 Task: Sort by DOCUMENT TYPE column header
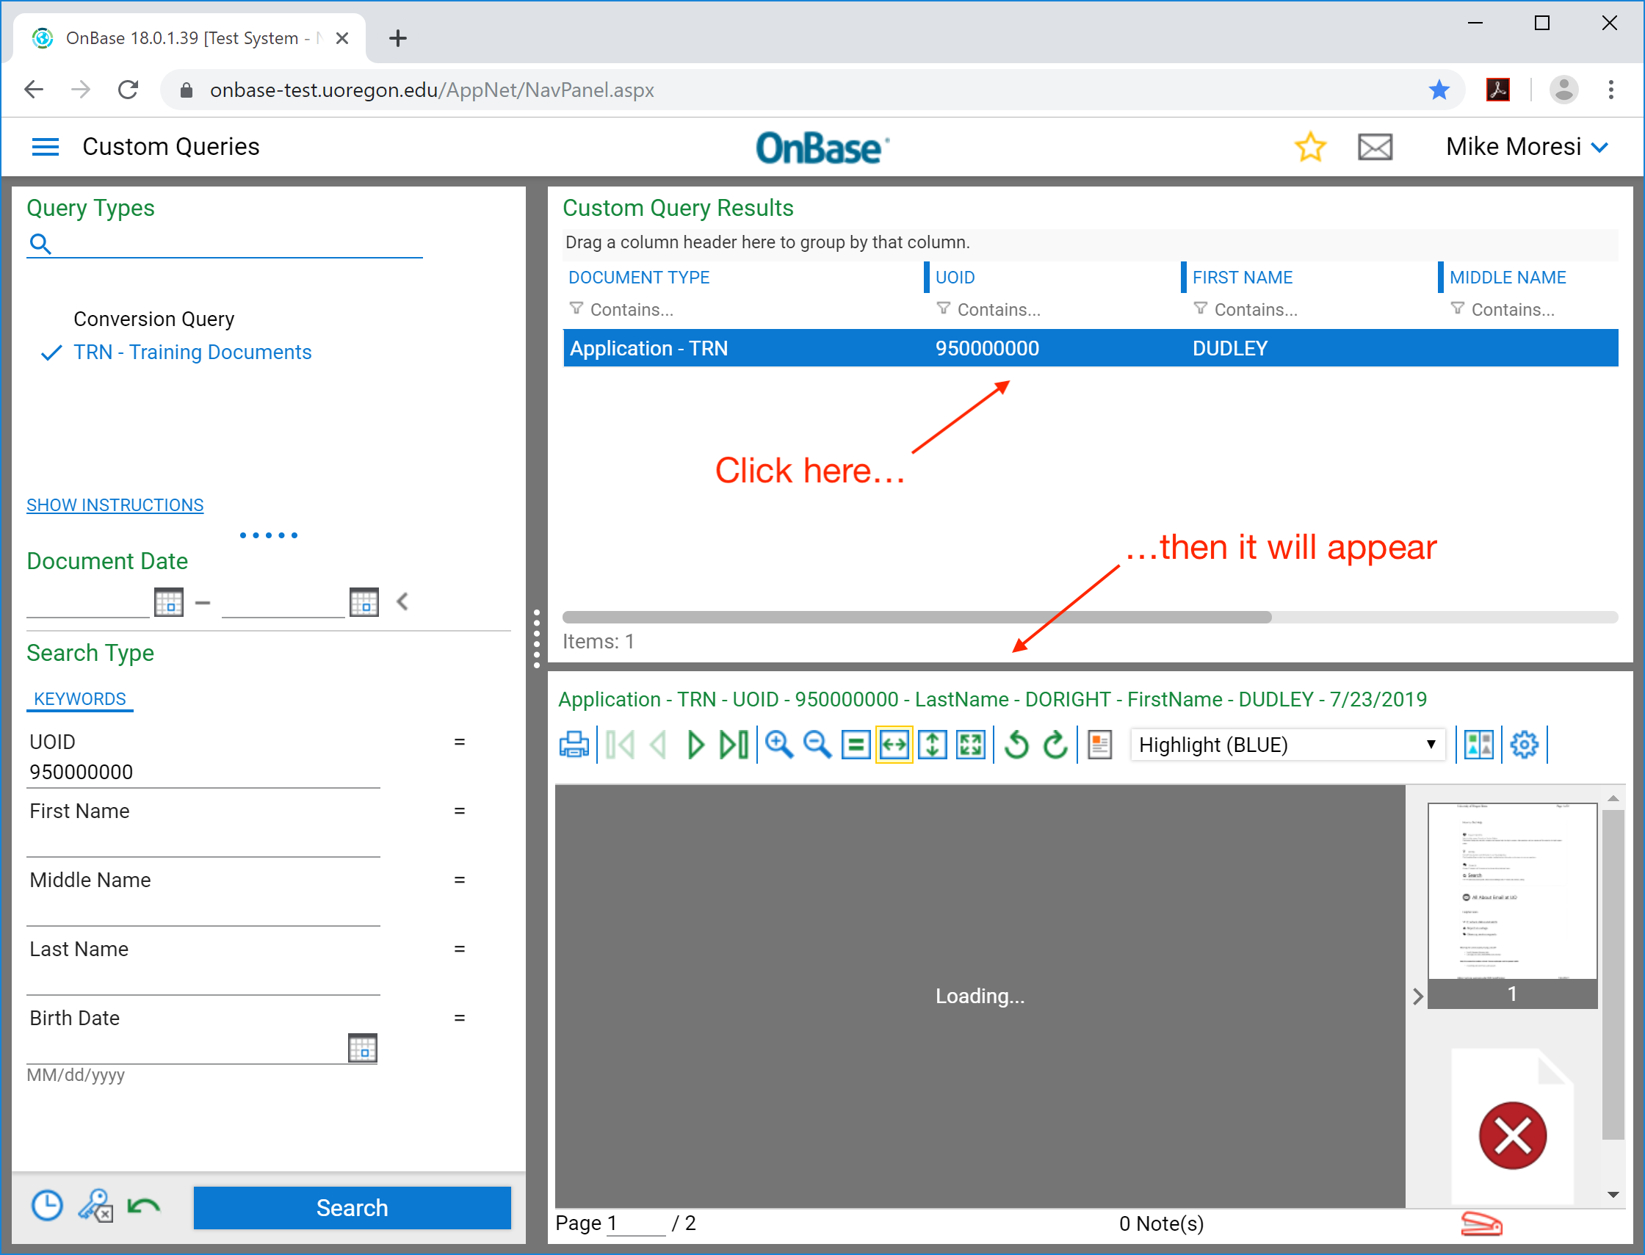[x=639, y=277]
